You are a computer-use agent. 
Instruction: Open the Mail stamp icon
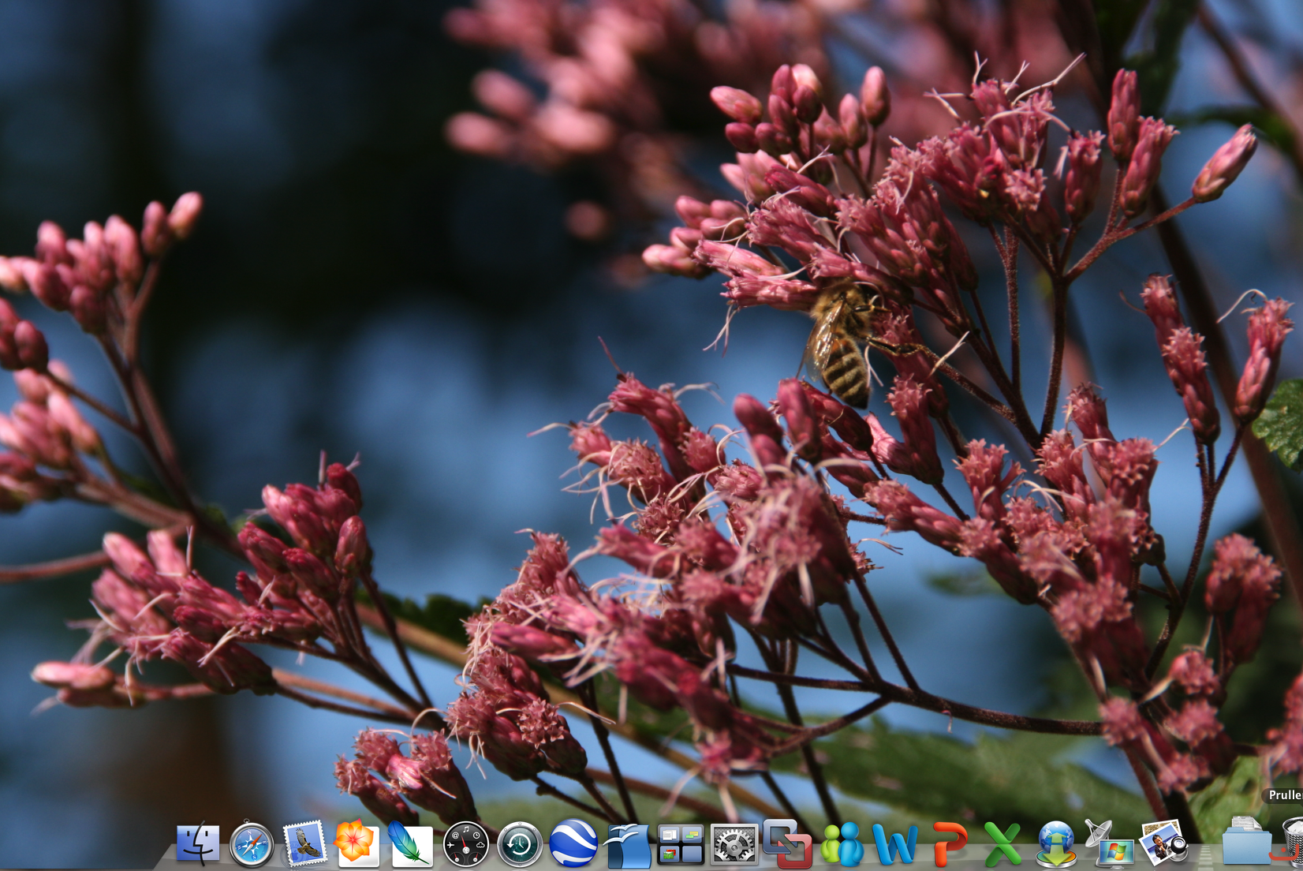click(304, 843)
